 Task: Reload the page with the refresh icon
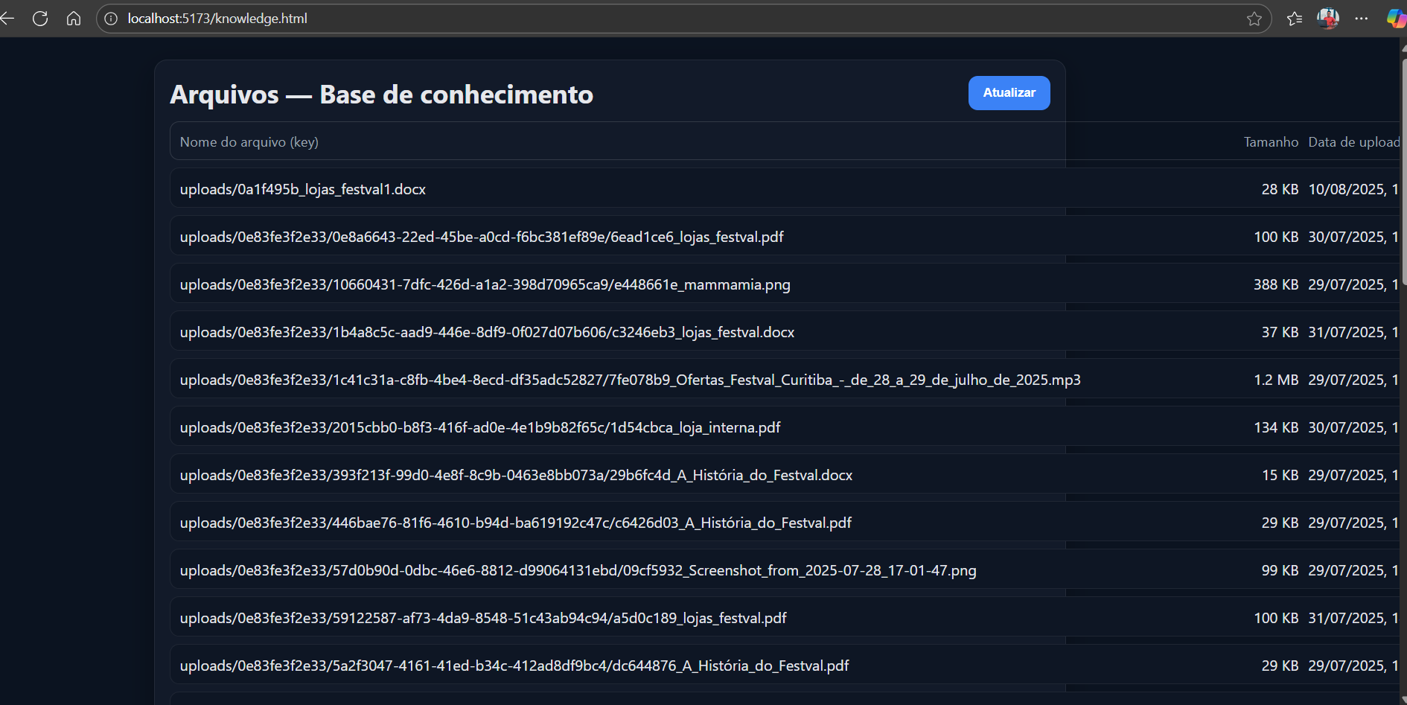pyautogui.click(x=40, y=19)
